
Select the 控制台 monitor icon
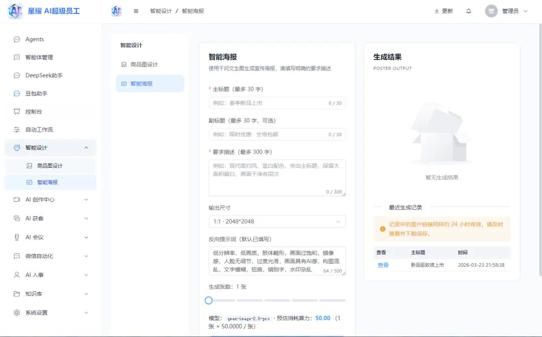pos(16,111)
